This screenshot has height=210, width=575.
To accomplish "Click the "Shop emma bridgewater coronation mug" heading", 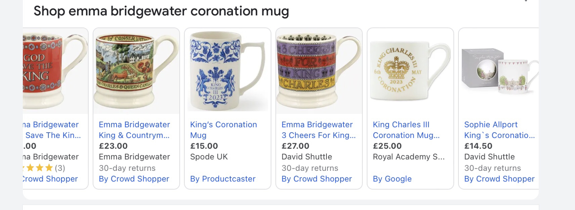I will pos(161,11).
